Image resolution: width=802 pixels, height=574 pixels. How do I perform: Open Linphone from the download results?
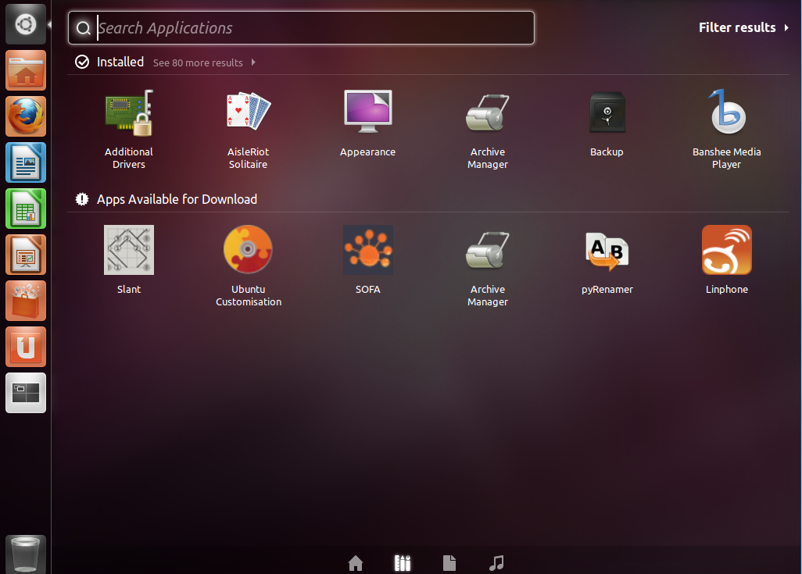726,249
